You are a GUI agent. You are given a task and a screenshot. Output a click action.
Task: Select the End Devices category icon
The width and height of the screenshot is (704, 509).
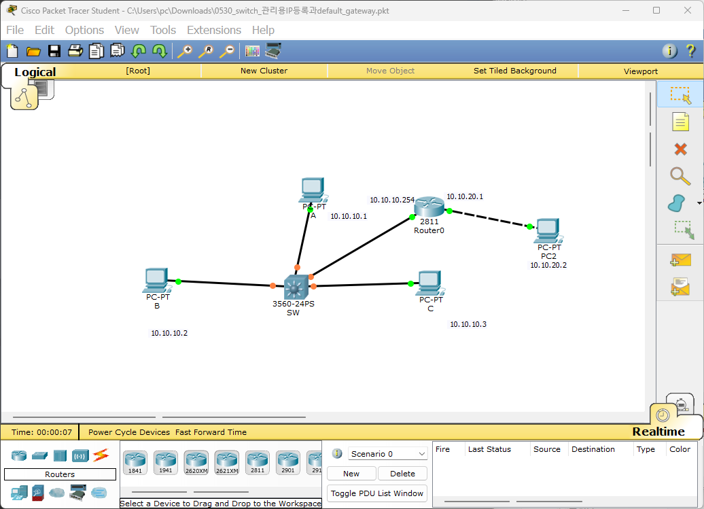tap(19, 493)
